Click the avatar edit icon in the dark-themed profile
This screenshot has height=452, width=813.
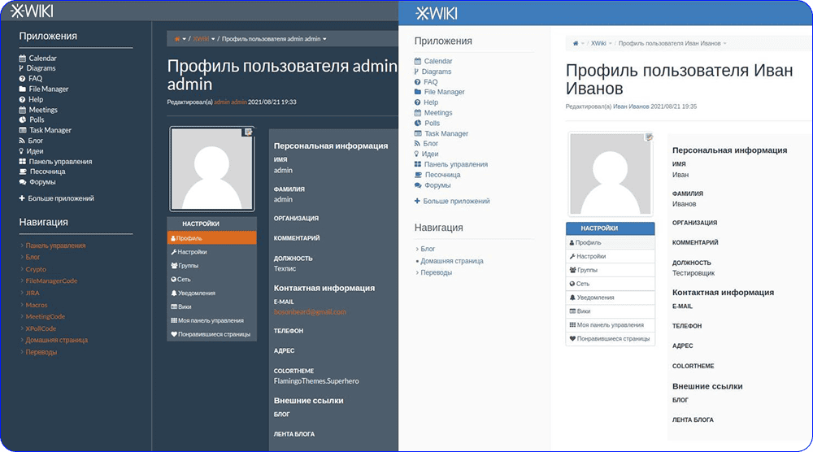click(249, 132)
